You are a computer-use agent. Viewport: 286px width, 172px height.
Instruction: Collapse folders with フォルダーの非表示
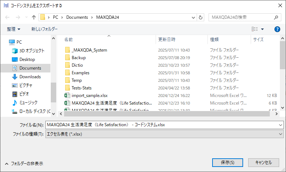[24, 164]
